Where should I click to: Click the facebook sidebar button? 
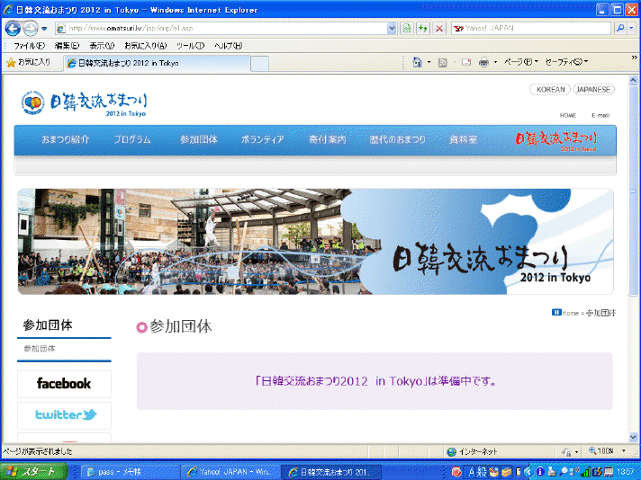point(64,384)
